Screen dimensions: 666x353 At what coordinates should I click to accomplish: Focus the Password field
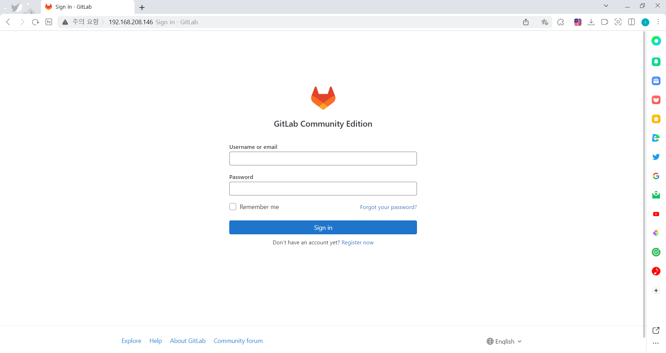323,189
